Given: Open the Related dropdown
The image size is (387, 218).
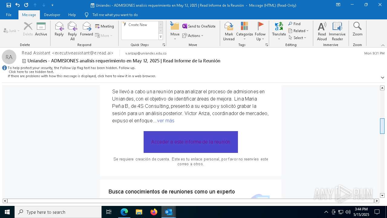Looking at the screenshot, I should coord(298,31).
